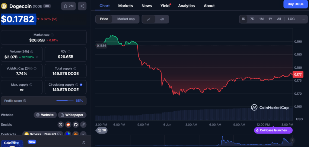Open the Markets tab

126,6
